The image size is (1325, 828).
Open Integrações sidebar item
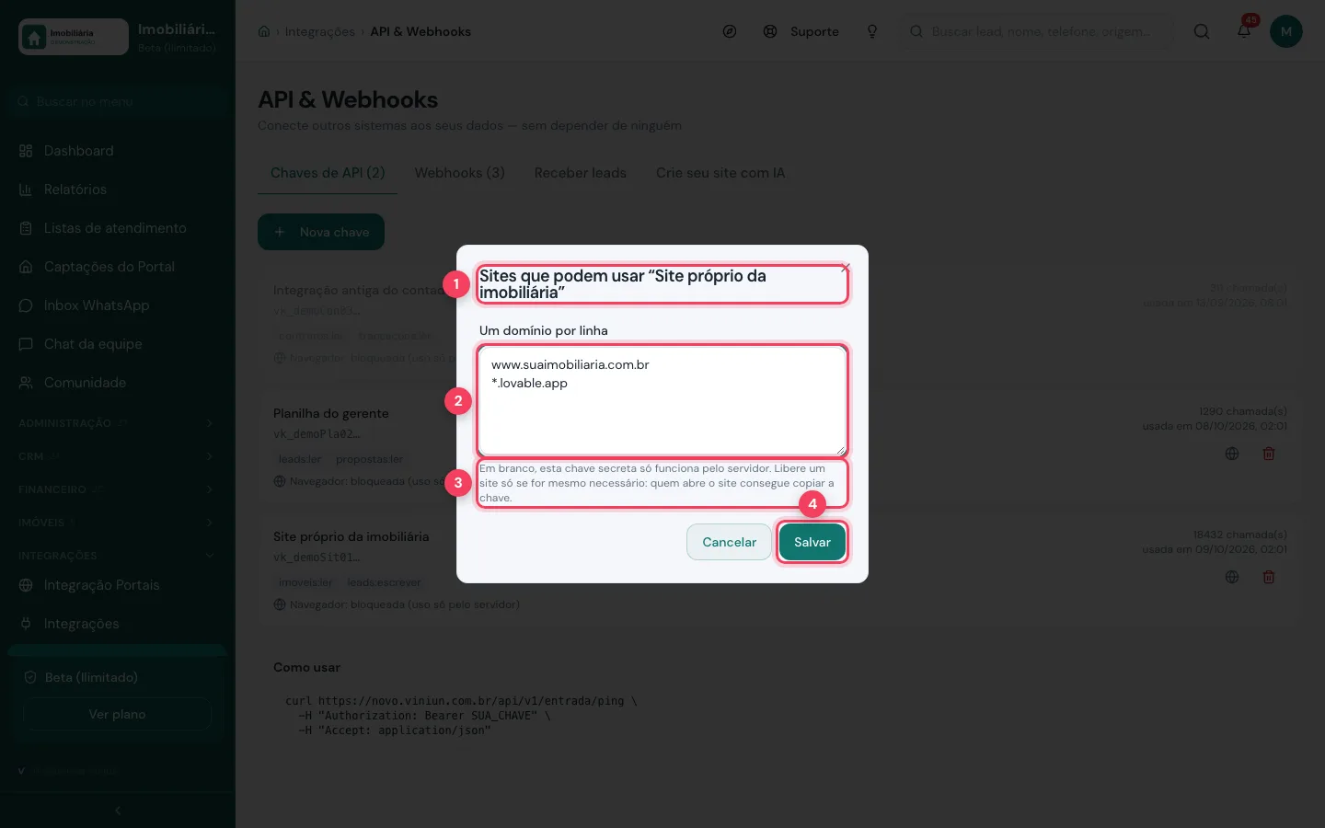(x=117, y=624)
